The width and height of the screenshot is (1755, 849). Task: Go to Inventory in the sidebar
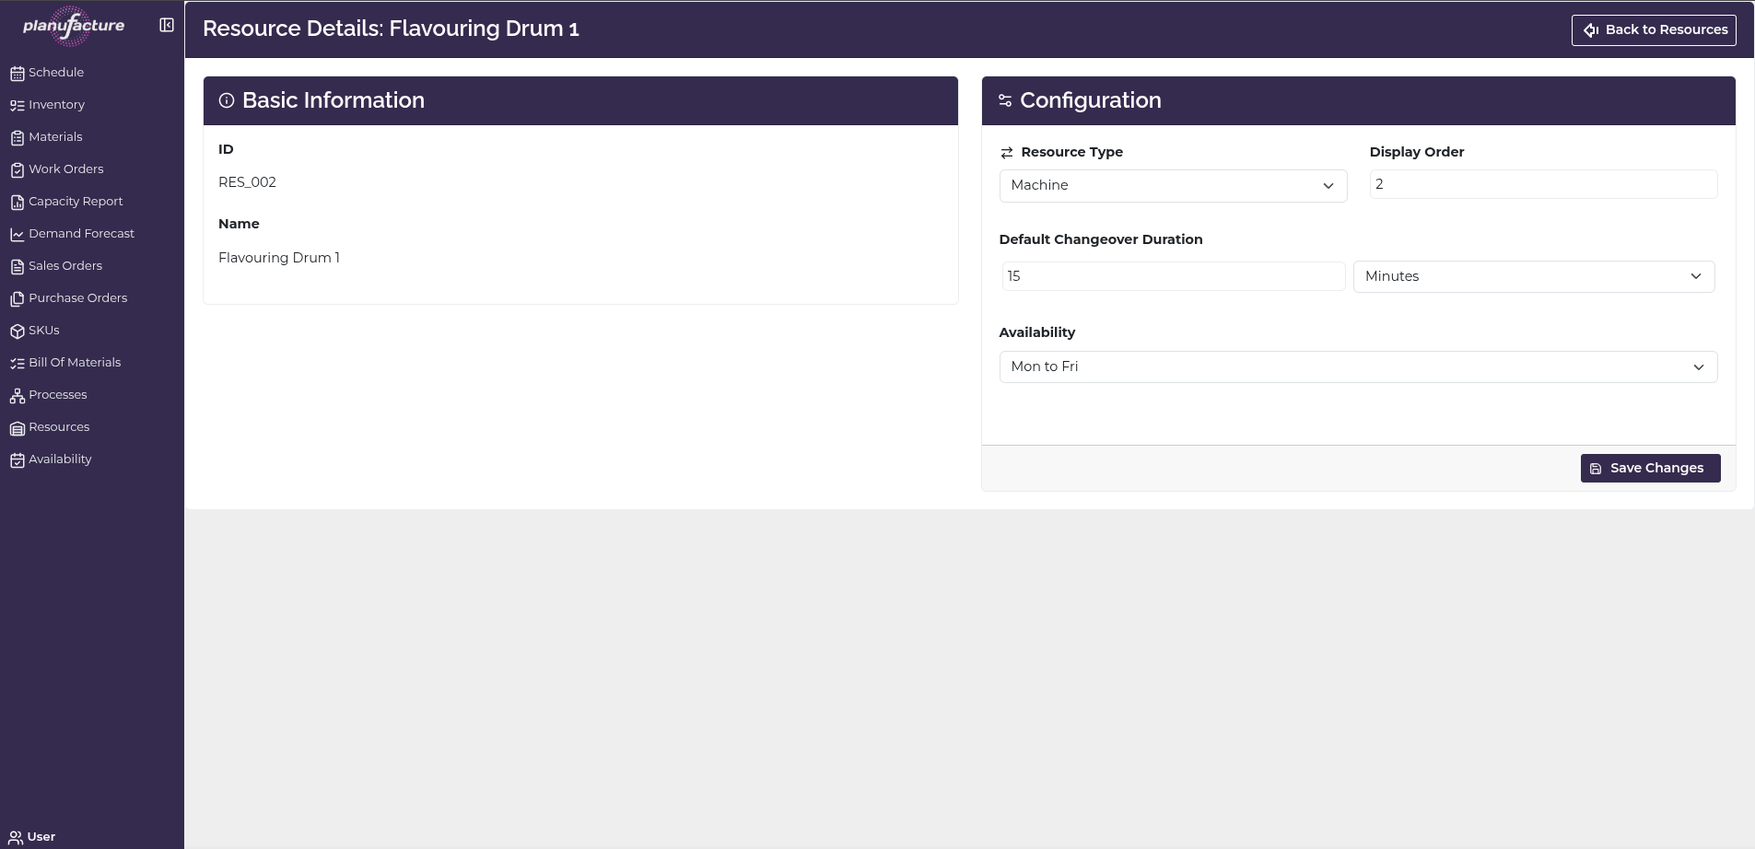[56, 104]
